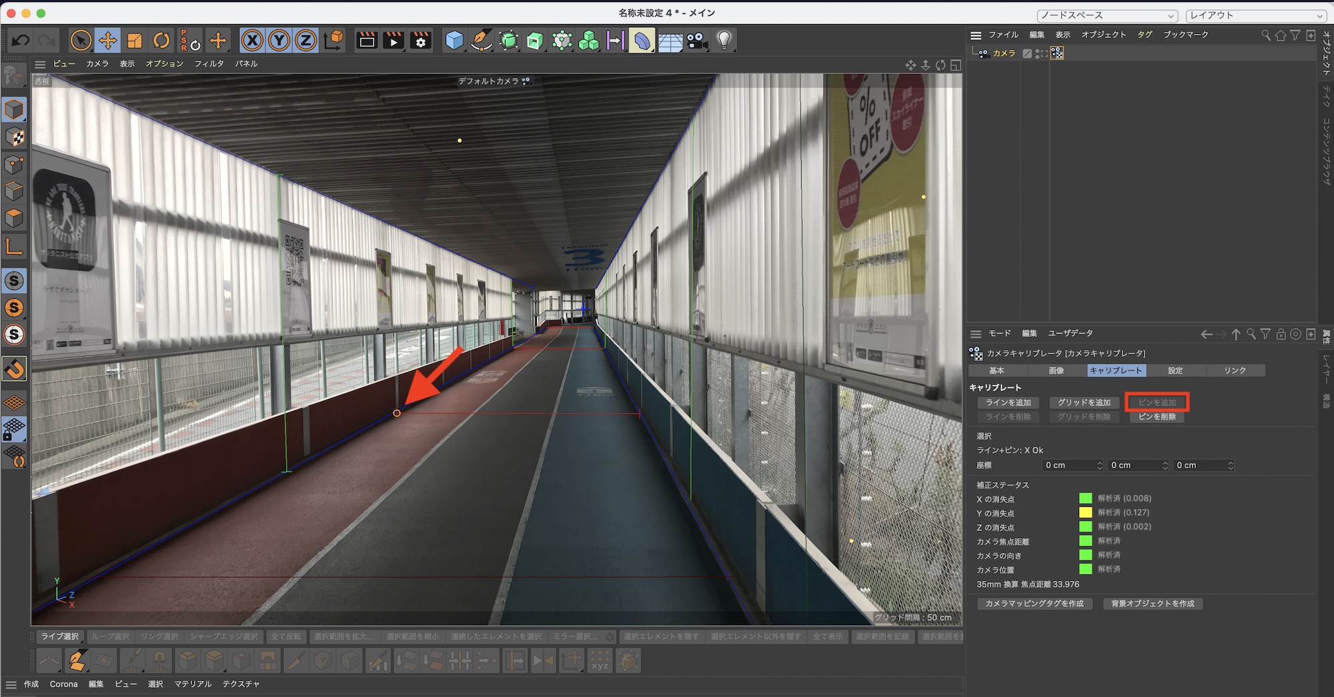Image resolution: width=1334 pixels, height=697 pixels.
Task: Toggle the Z axis lock
Action: (305, 41)
